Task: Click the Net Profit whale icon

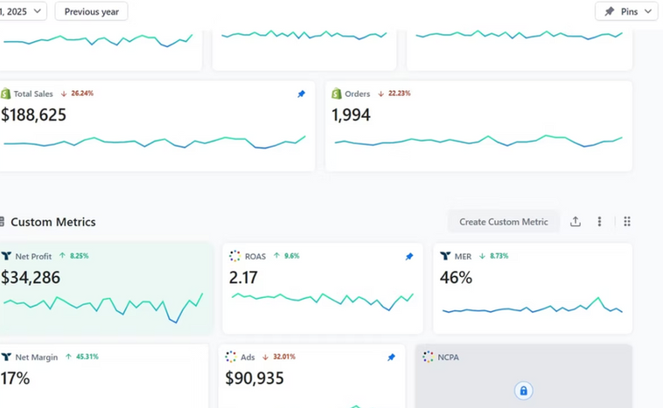Action: pyautogui.click(x=6, y=256)
